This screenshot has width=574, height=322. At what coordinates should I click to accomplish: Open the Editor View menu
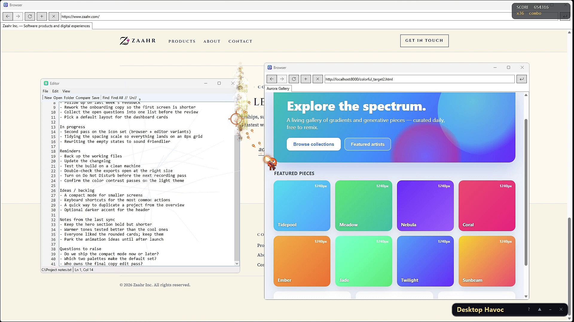coord(66,91)
